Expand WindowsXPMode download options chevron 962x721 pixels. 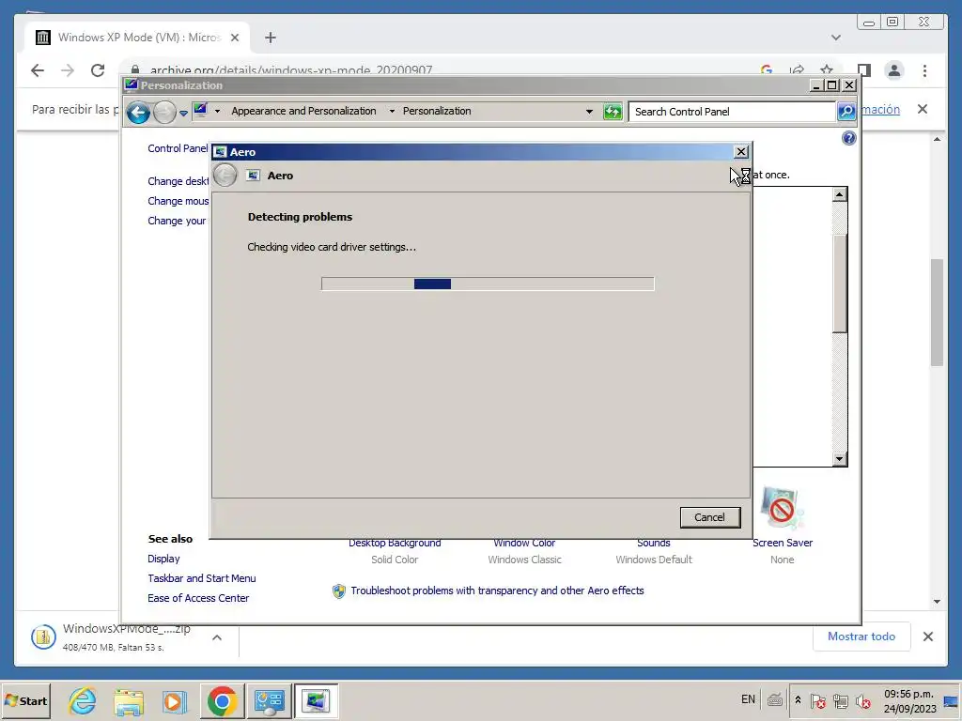217,637
